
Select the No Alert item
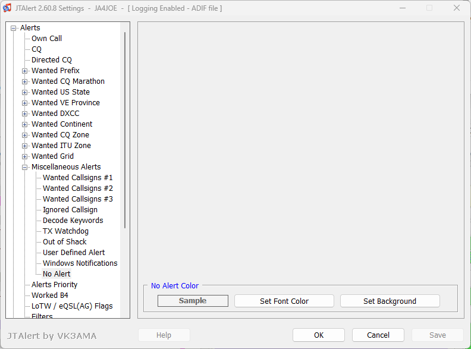[56, 274]
